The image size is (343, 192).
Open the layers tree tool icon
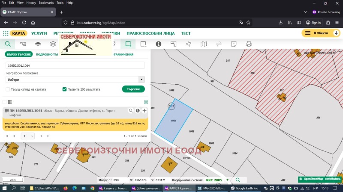[x=23, y=44]
